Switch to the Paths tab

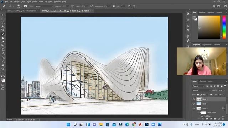tap(211, 81)
